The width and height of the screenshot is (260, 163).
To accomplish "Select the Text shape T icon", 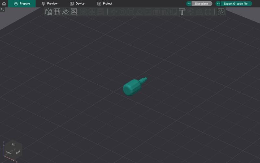I will pyautogui.click(x=182, y=12).
